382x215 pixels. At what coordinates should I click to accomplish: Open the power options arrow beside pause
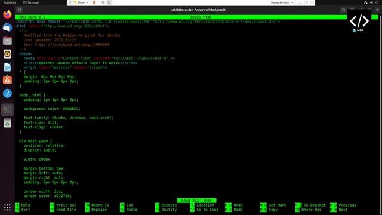(x=98, y=2)
